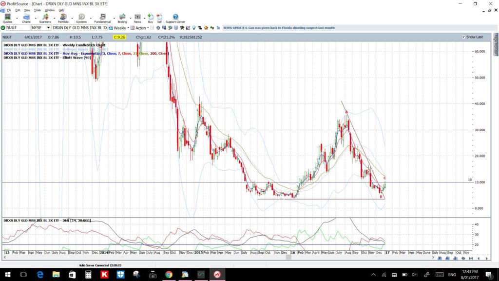The height and width of the screenshot is (281, 499).
Task: Click the right triangle step-forward icon
Action: pos(487,259)
